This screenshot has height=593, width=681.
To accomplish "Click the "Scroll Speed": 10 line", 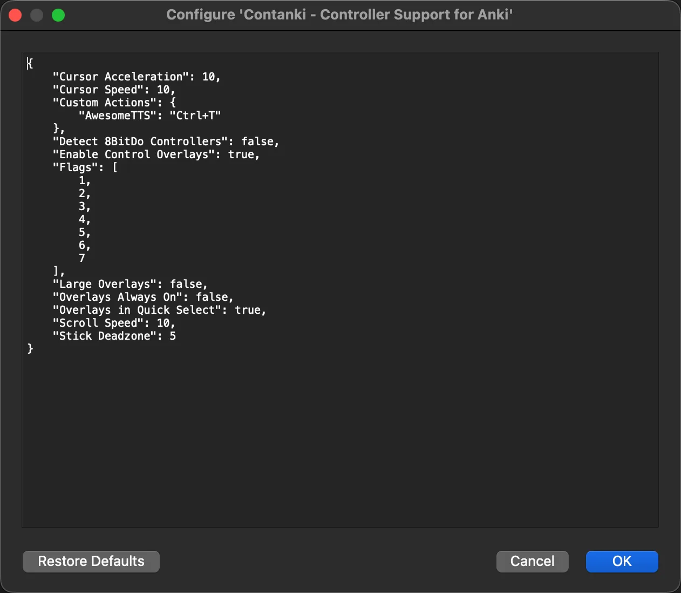I will (114, 323).
